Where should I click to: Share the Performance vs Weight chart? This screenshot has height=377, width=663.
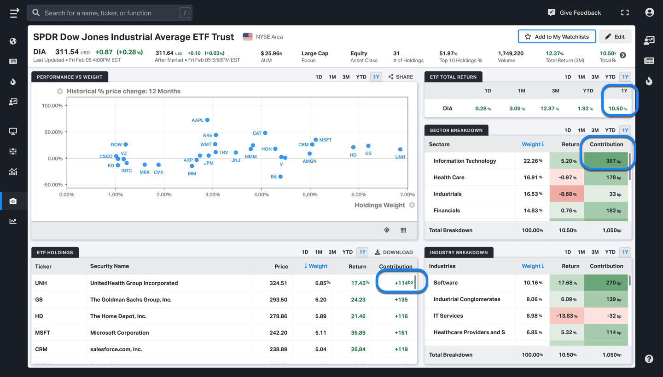(401, 77)
